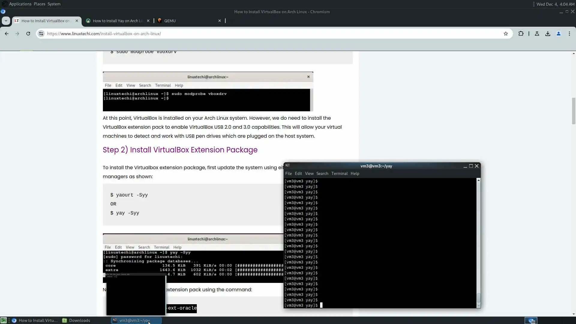
Task: Close the How to Install Yay tab
Action: click(x=148, y=21)
